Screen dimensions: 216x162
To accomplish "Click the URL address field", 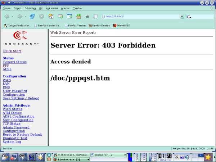I will click(x=140, y=16).
